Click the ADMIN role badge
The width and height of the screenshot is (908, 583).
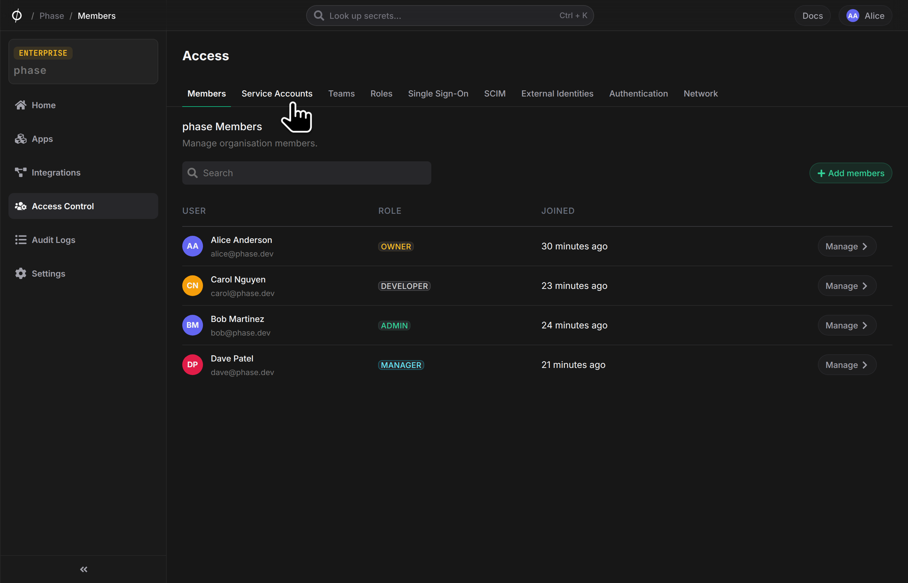click(x=394, y=326)
